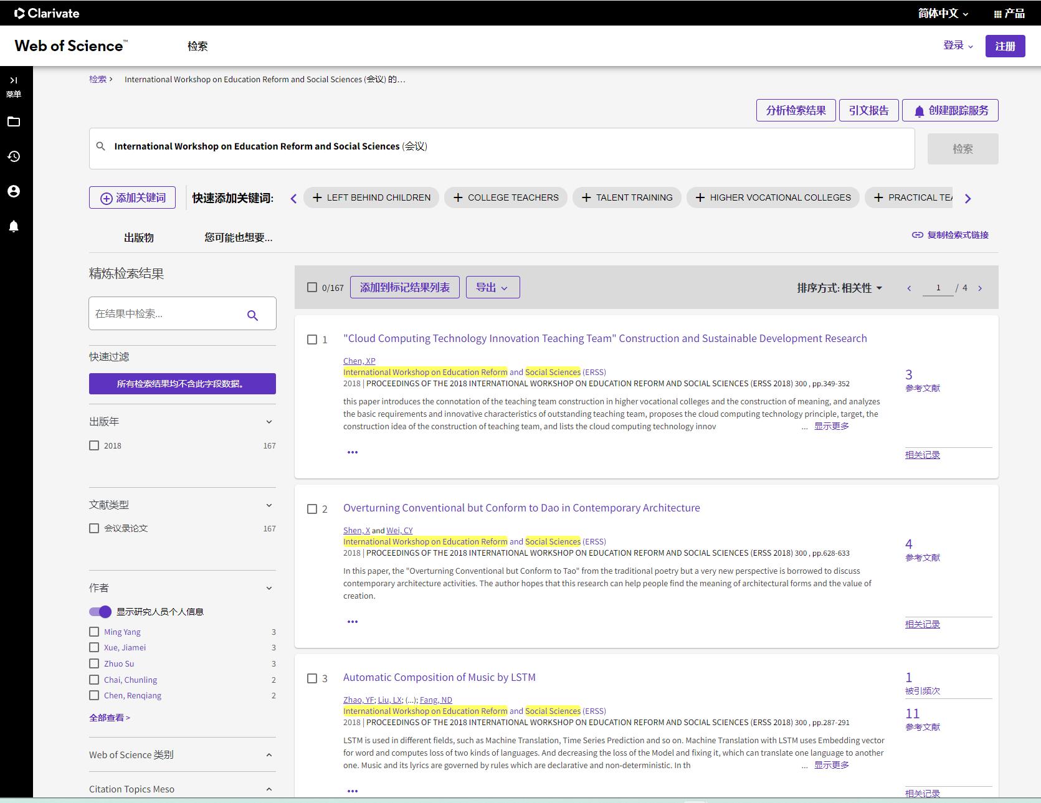Click the main search query field
This screenshot has height=803, width=1041.
pos(502,148)
